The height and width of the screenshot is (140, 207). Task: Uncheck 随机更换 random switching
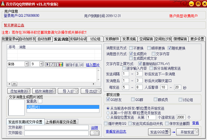169,48
